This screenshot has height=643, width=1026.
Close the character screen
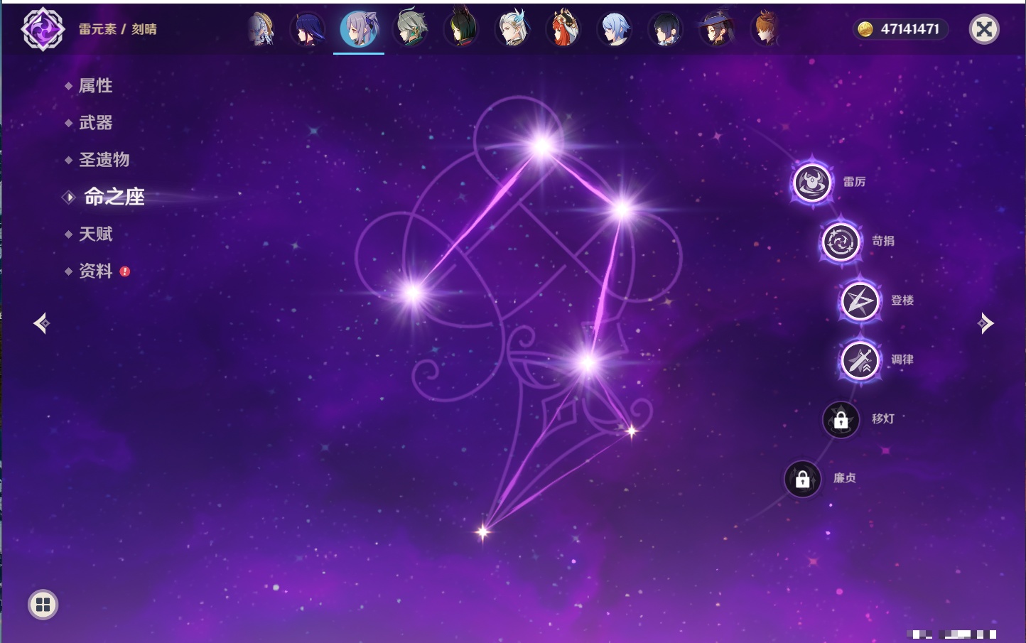(984, 29)
